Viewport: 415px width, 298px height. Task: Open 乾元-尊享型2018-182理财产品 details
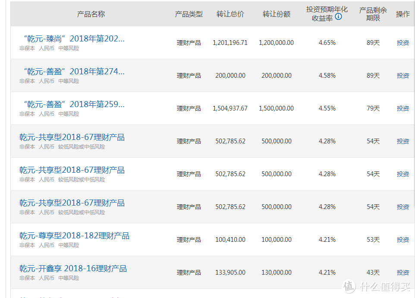click(74, 236)
